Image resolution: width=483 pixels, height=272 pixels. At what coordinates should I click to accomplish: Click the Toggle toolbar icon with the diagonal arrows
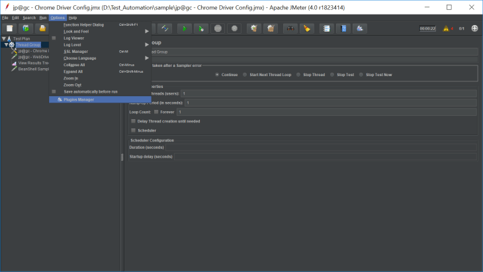[165, 28]
